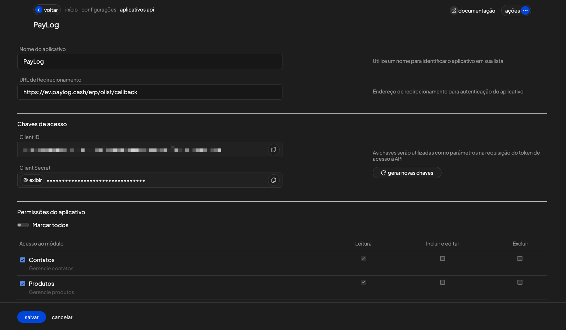Click the external link icon for documentação
Image resolution: width=566 pixels, height=330 pixels.
[x=454, y=11]
